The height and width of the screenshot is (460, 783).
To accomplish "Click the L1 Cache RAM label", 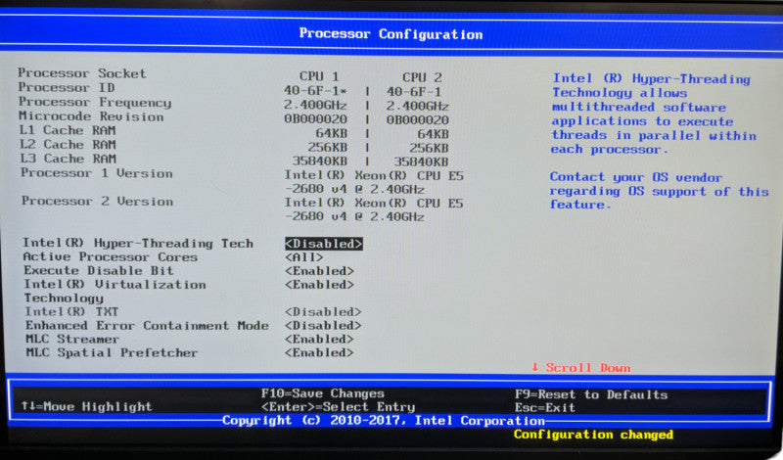I will (68, 130).
